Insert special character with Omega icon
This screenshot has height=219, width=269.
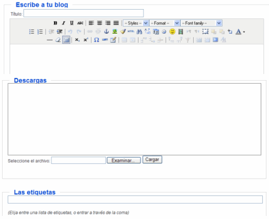click(97, 40)
